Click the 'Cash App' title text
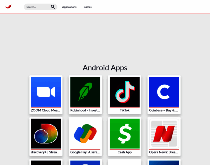Image resolution: width=210 pixels, height=165 pixels. tap(125, 152)
